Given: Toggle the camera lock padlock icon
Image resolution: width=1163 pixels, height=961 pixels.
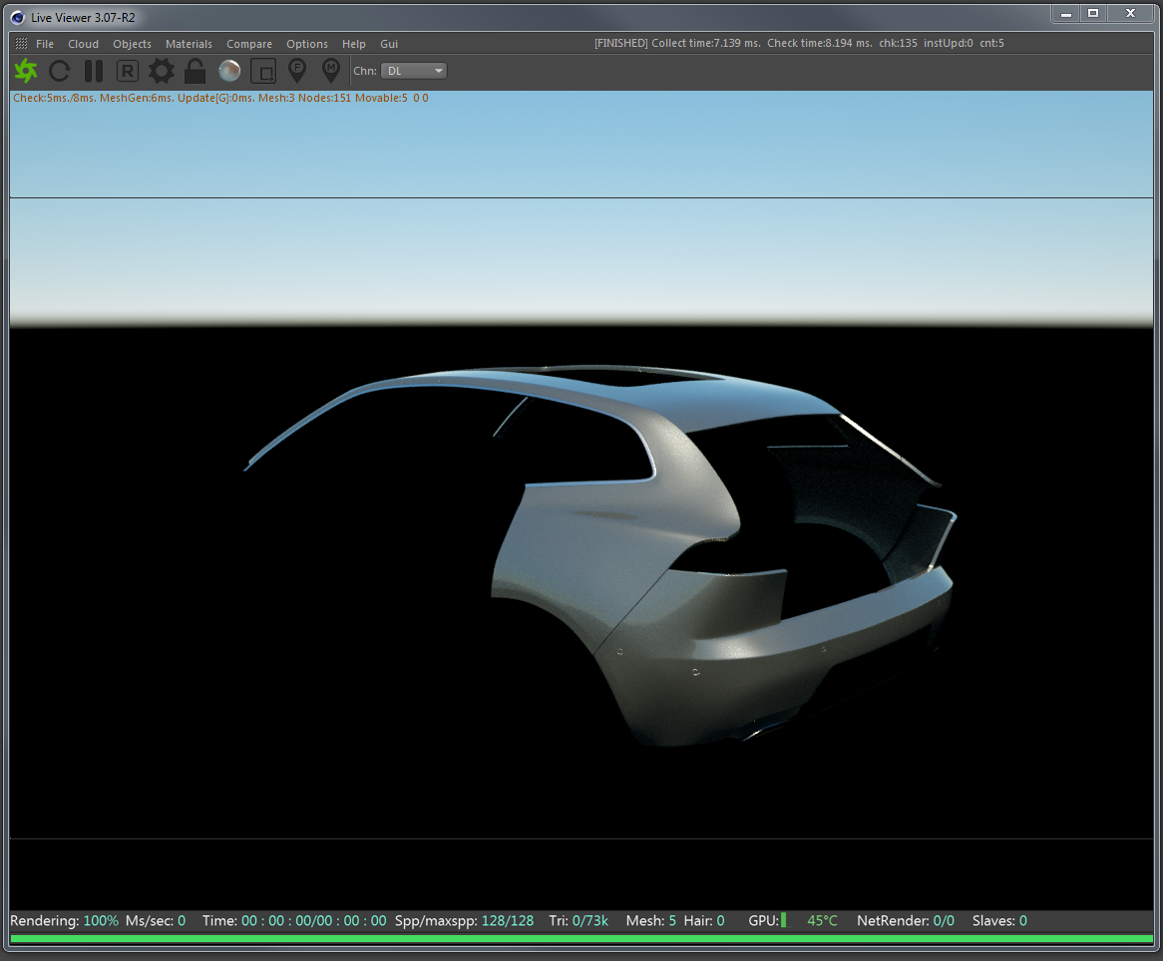Looking at the screenshot, I should coord(195,71).
